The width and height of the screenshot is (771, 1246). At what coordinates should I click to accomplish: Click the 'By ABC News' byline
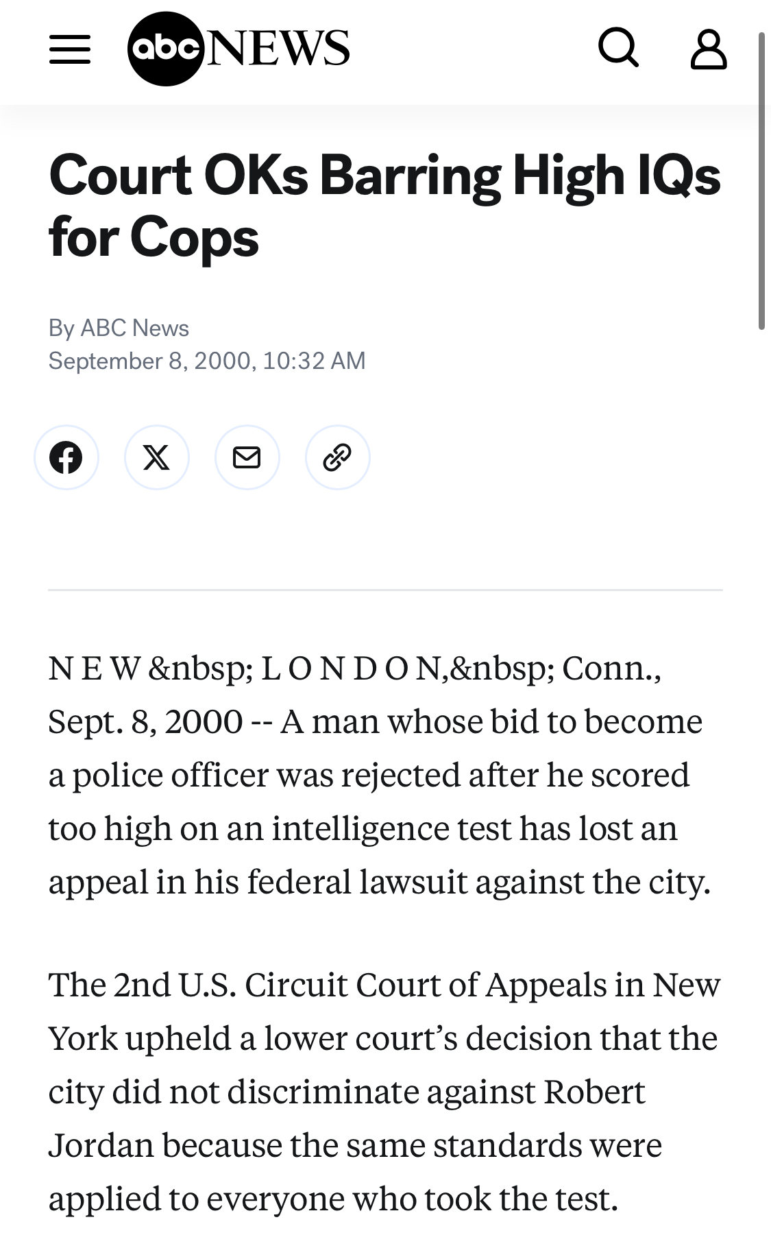click(x=119, y=328)
